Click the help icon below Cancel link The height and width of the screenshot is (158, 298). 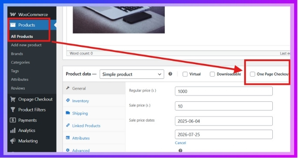click(181, 151)
